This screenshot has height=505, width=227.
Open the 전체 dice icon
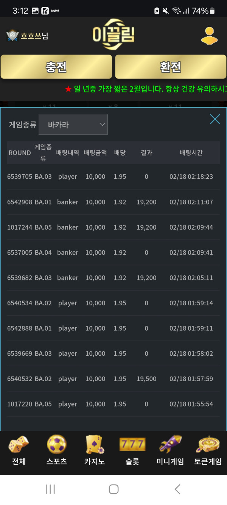click(x=19, y=445)
